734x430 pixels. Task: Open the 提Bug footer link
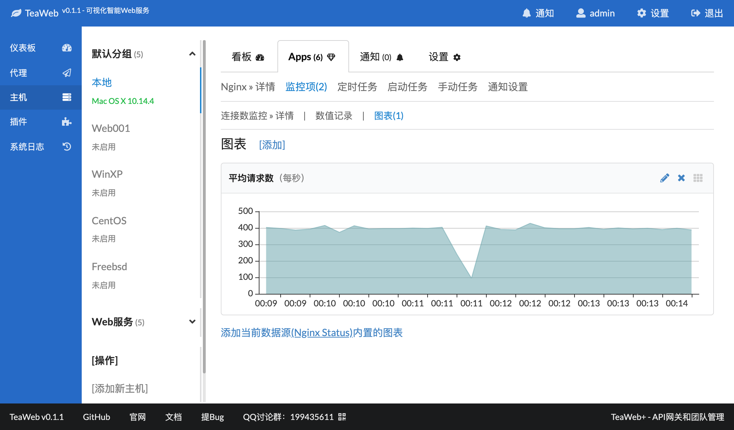click(213, 417)
